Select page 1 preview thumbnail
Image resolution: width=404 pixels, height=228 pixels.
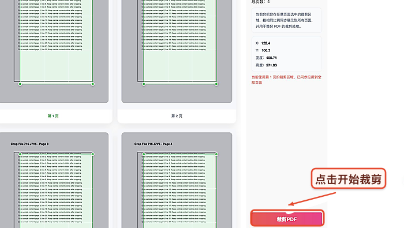click(54, 51)
